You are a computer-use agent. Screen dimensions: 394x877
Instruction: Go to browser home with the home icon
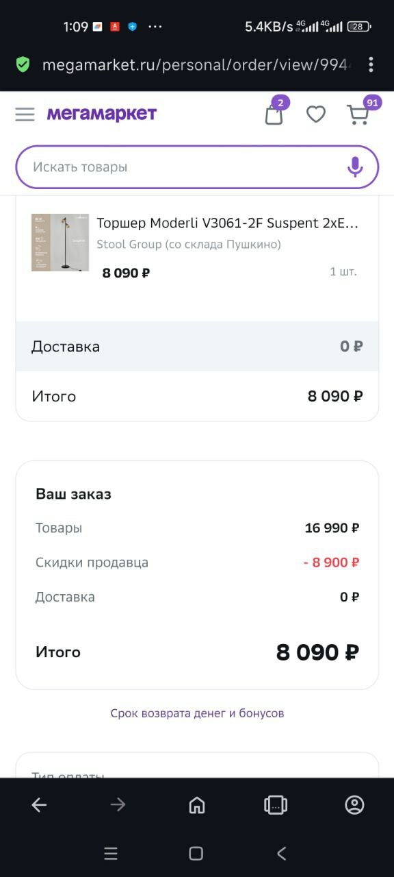tap(196, 805)
